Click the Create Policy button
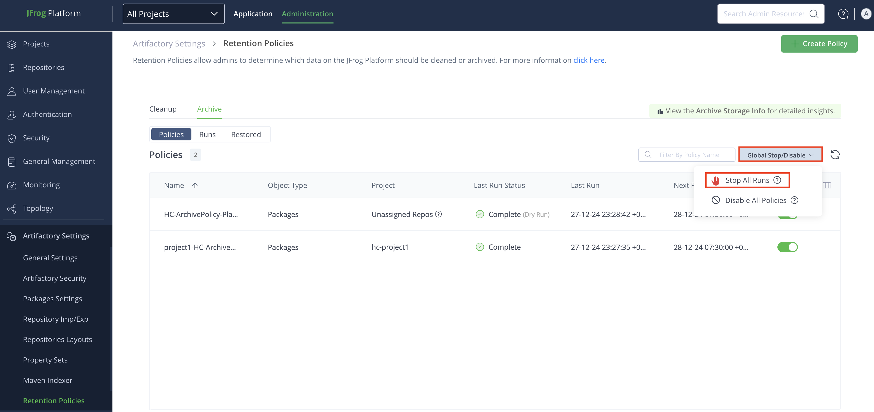The width and height of the screenshot is (874, 412). 819,44
